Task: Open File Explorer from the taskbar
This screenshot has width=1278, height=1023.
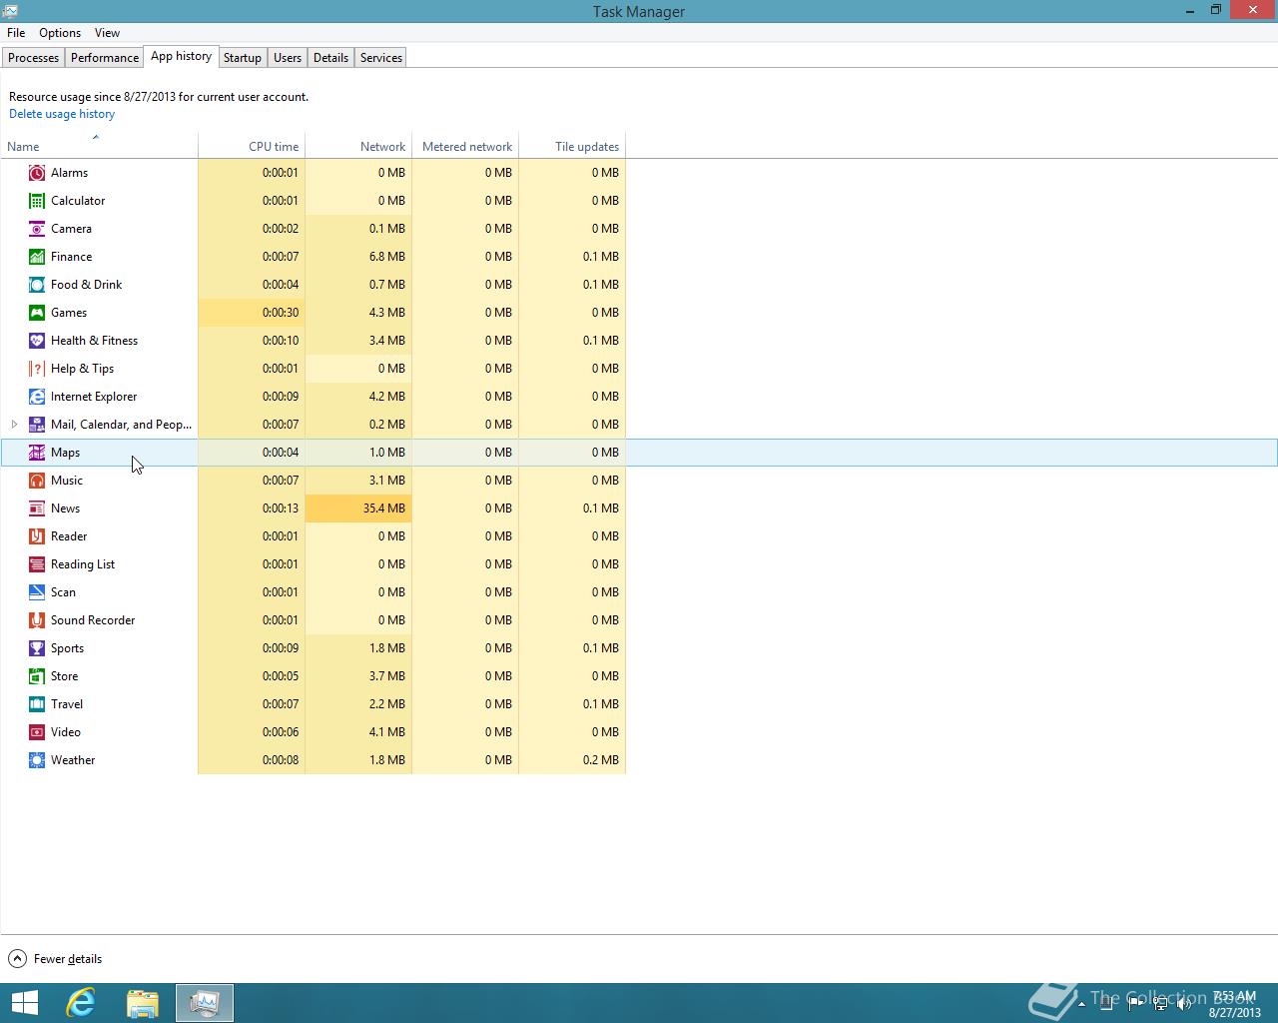Action: 143,1003
